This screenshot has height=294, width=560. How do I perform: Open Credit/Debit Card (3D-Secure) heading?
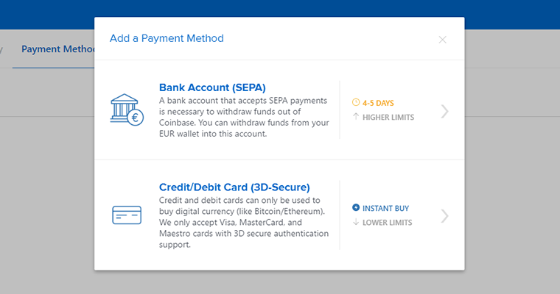[x=234, y=187]
